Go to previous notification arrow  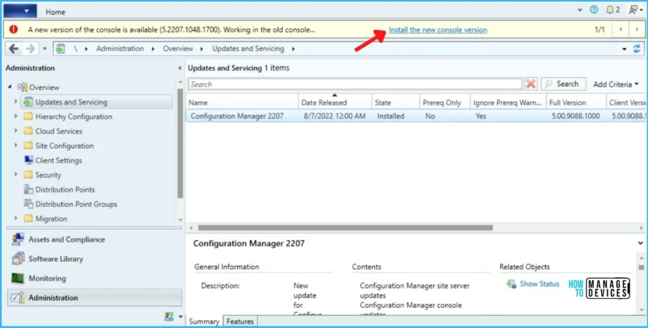click(x=621, y=30)
